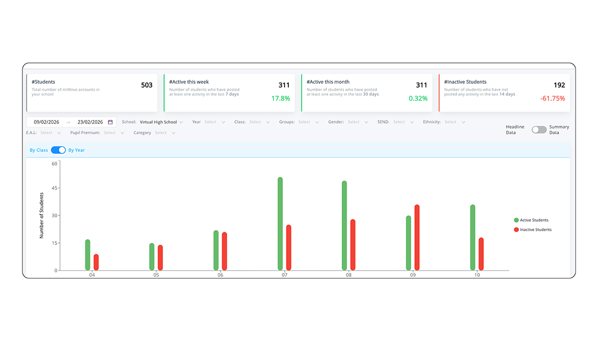Click the green active bar for year 07
The image size is (598, 341).
tap(280, 224)
